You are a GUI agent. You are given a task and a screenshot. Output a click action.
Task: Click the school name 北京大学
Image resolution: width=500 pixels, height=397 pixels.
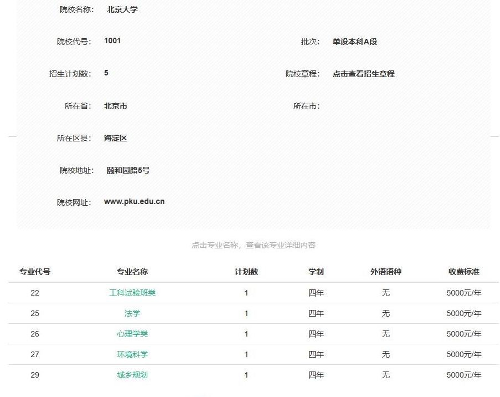(x=122, y=9)
